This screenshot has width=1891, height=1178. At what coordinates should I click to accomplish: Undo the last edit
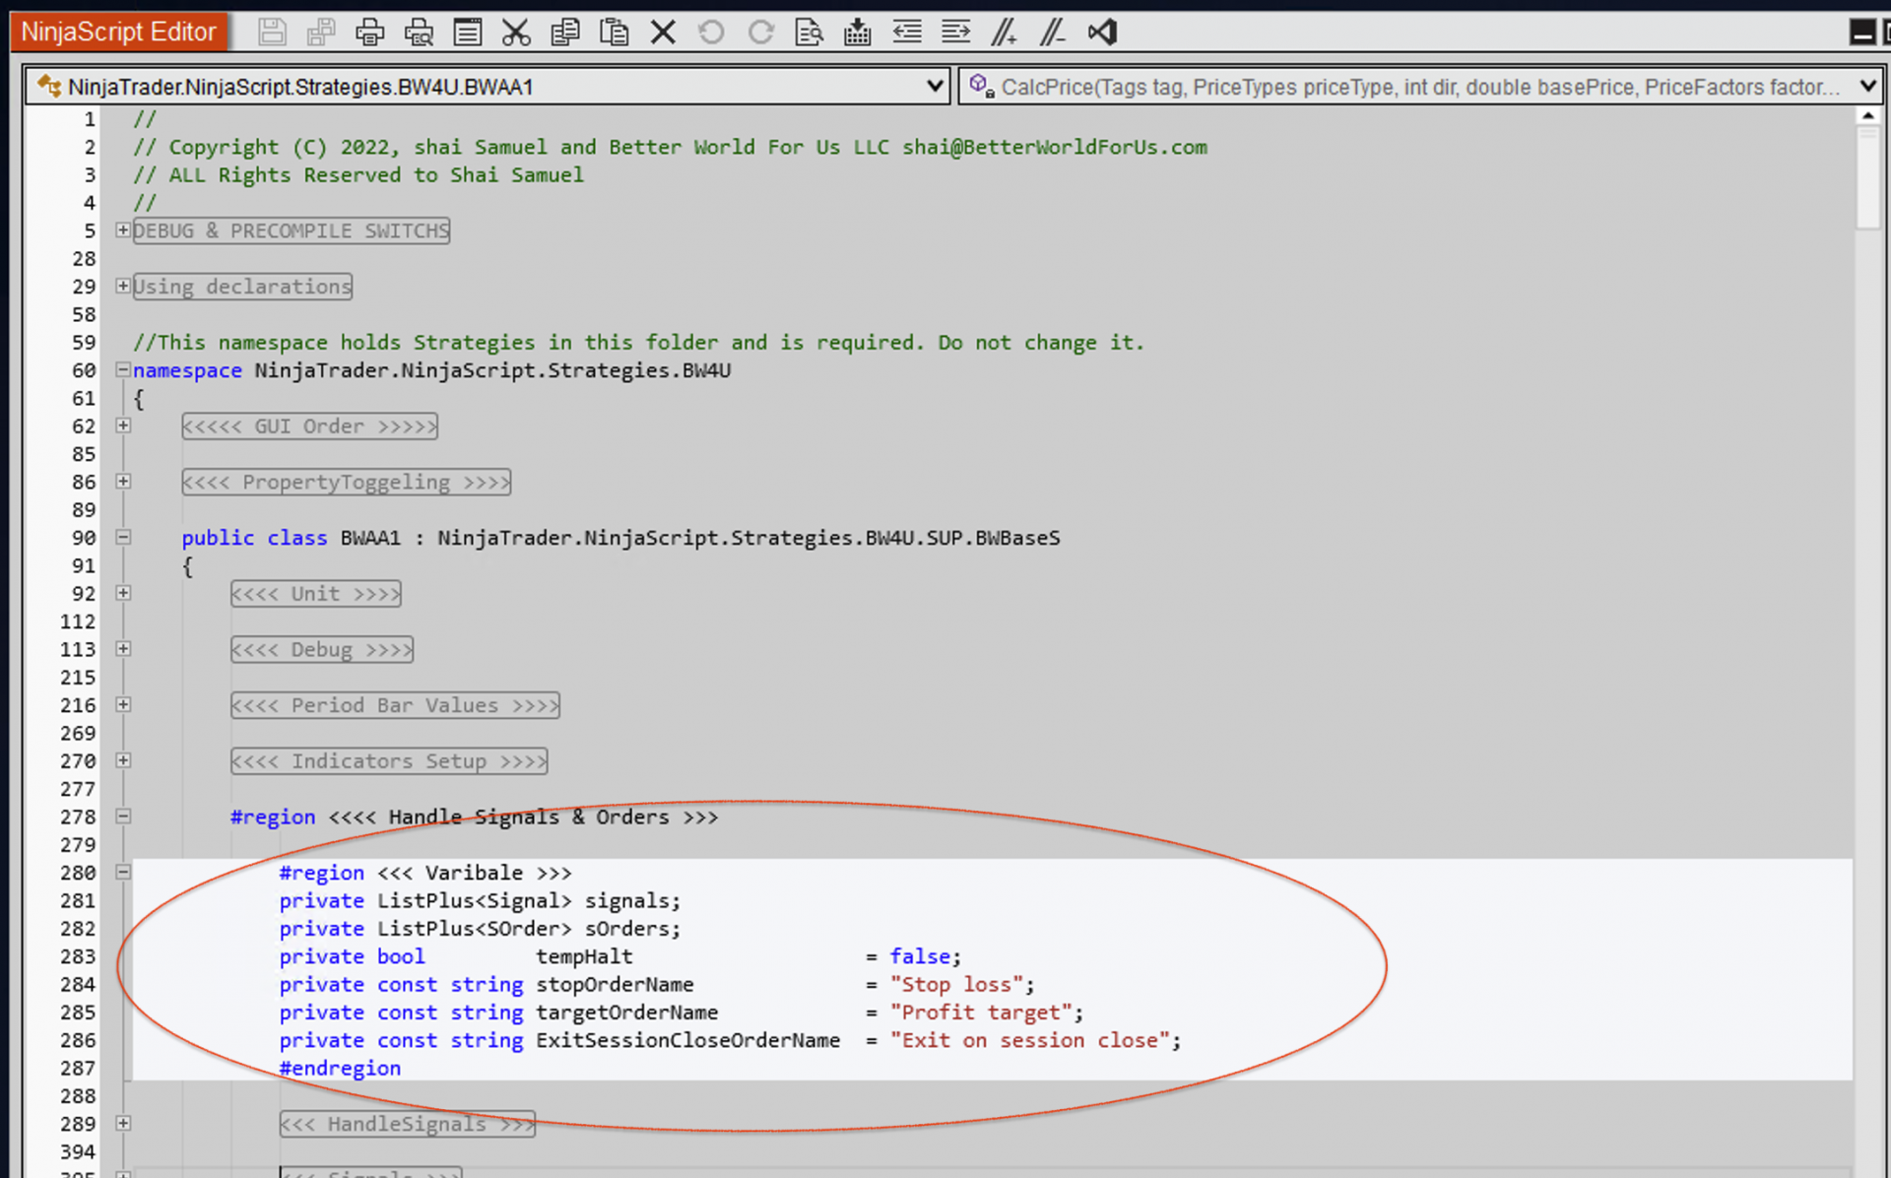(711, 32)
